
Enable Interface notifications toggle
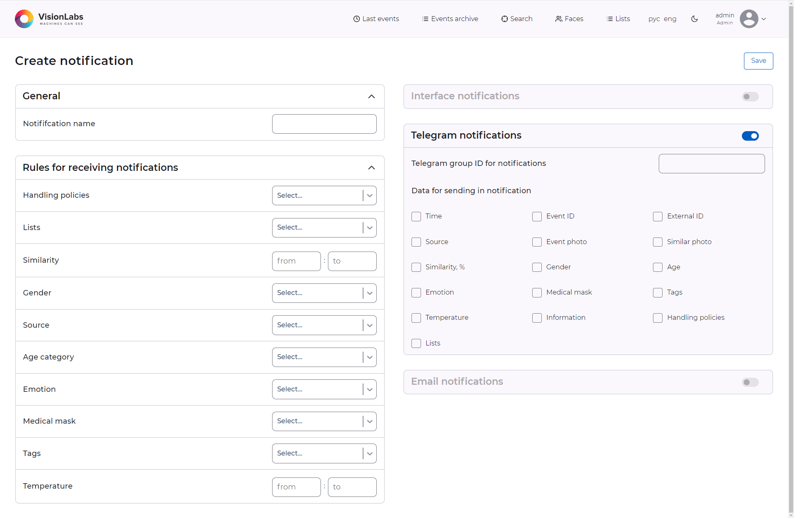point(751,96)
